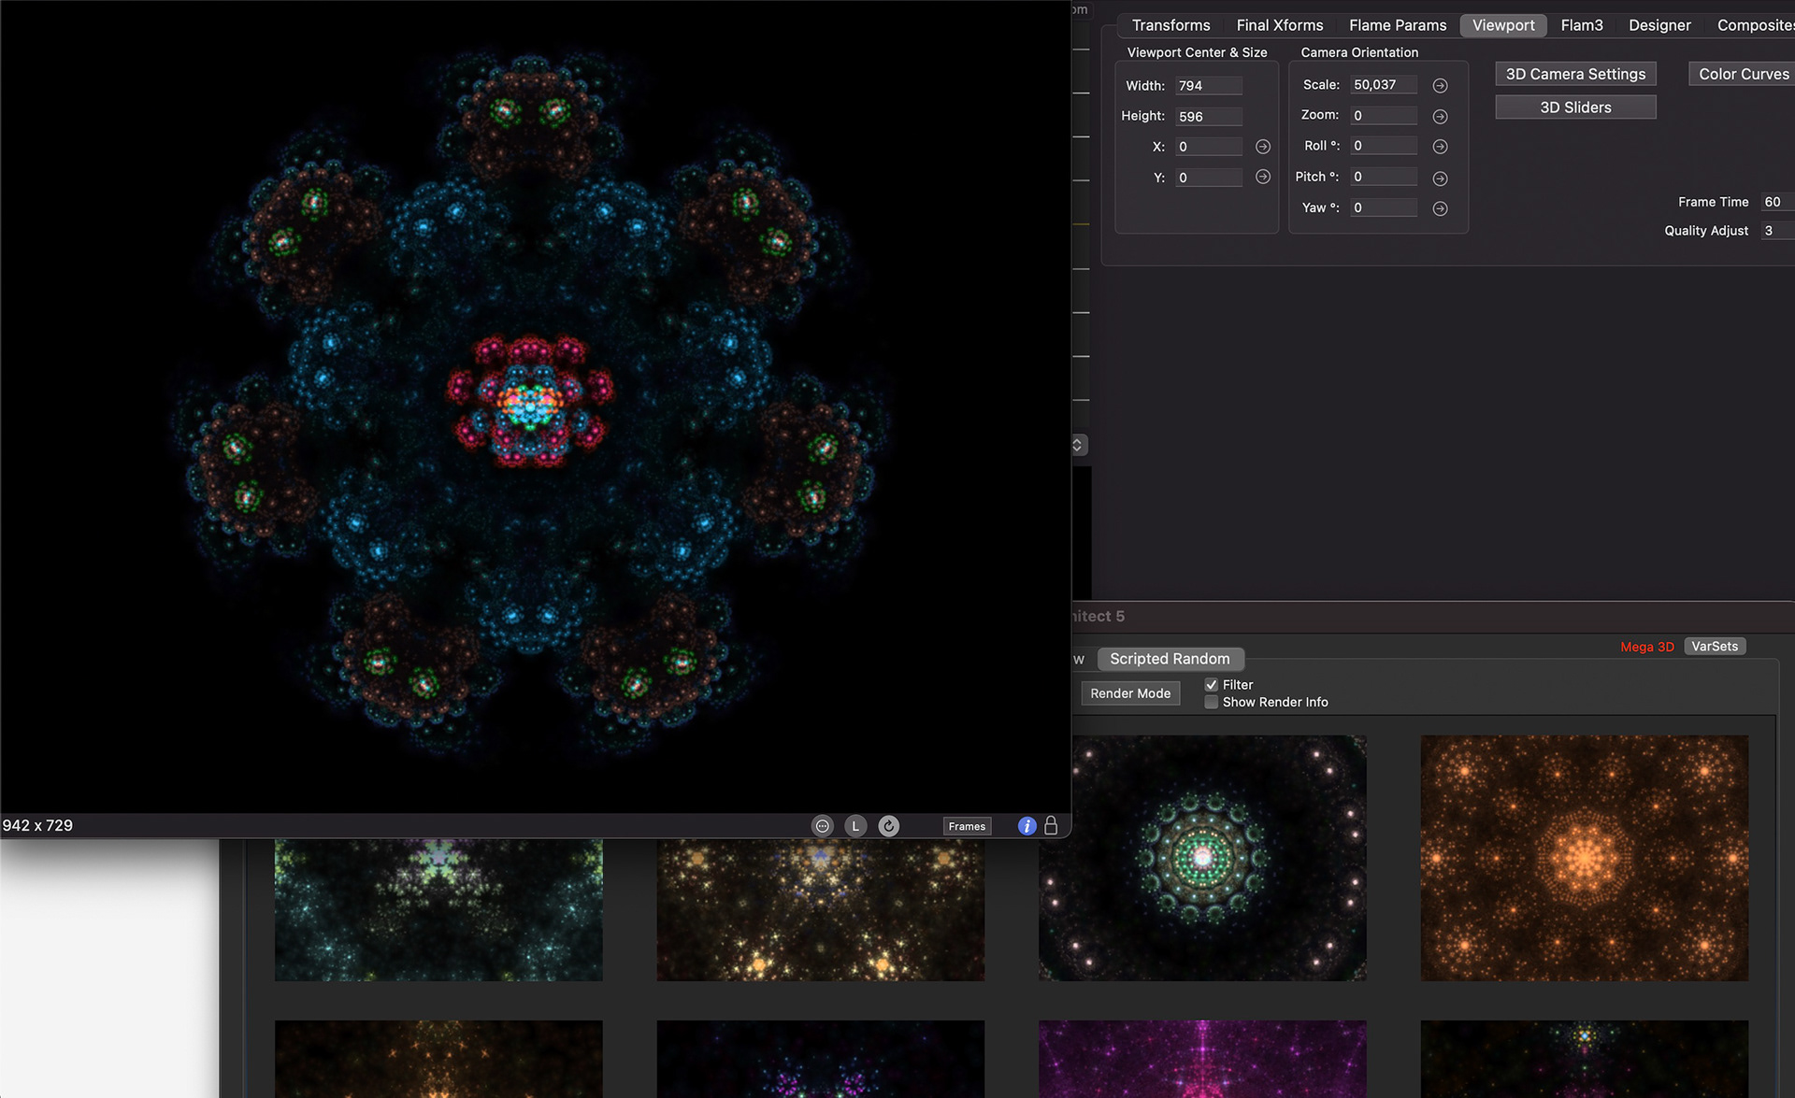Click the blue info icon in preview bar
This screenshot has height=1098, width=1795.
(x=1027, y=826)
